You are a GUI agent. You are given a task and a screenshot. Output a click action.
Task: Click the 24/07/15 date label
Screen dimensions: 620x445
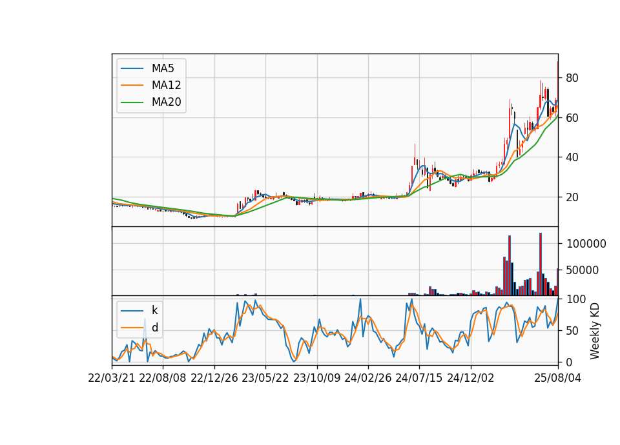click(419, 378)
